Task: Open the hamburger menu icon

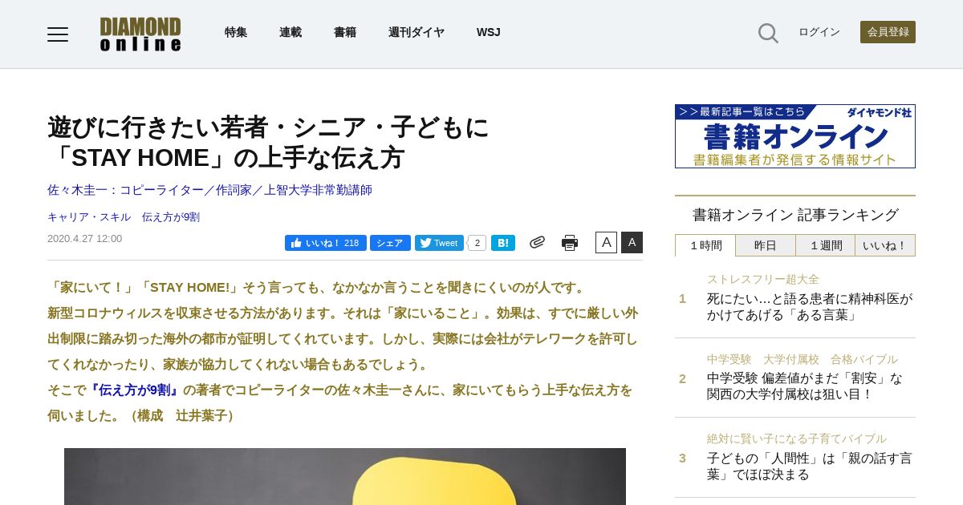Action: coord(58,34)
